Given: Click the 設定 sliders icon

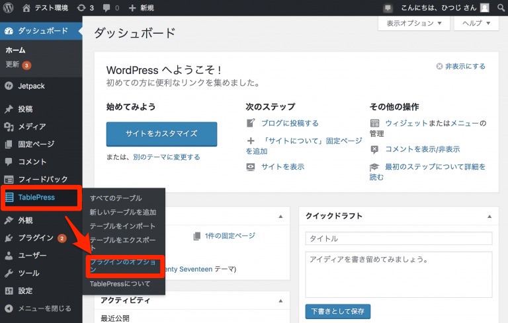Looking at the screenshot, I should click(x=9, y=291).
